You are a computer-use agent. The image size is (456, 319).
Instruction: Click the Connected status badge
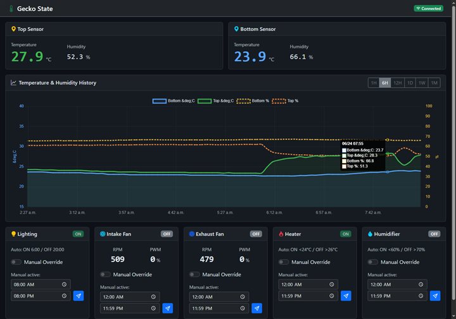pyautogui.click(x=429, y=8)
